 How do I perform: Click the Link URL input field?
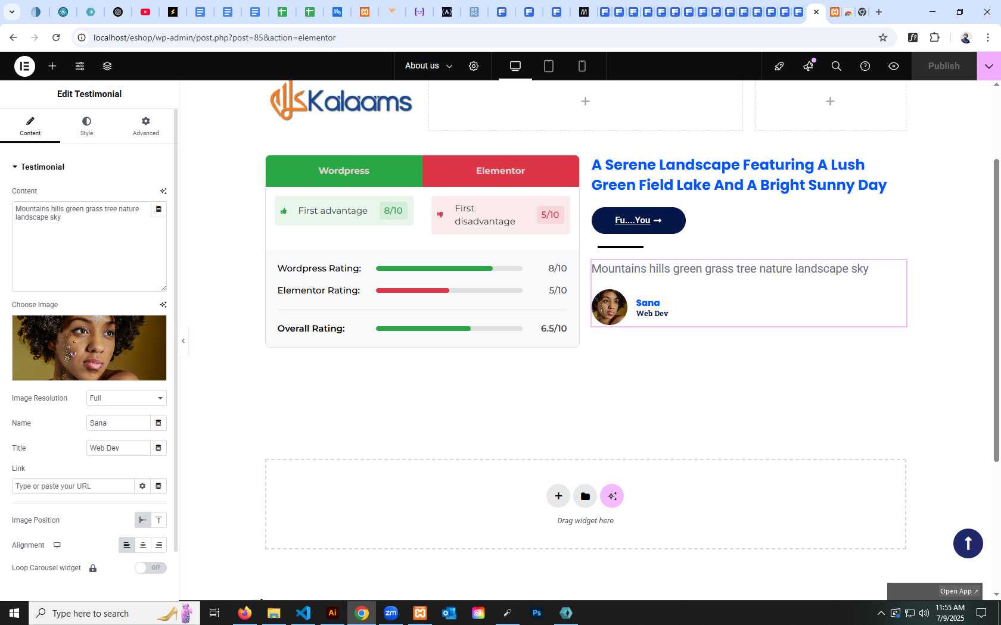coord(73,486)
